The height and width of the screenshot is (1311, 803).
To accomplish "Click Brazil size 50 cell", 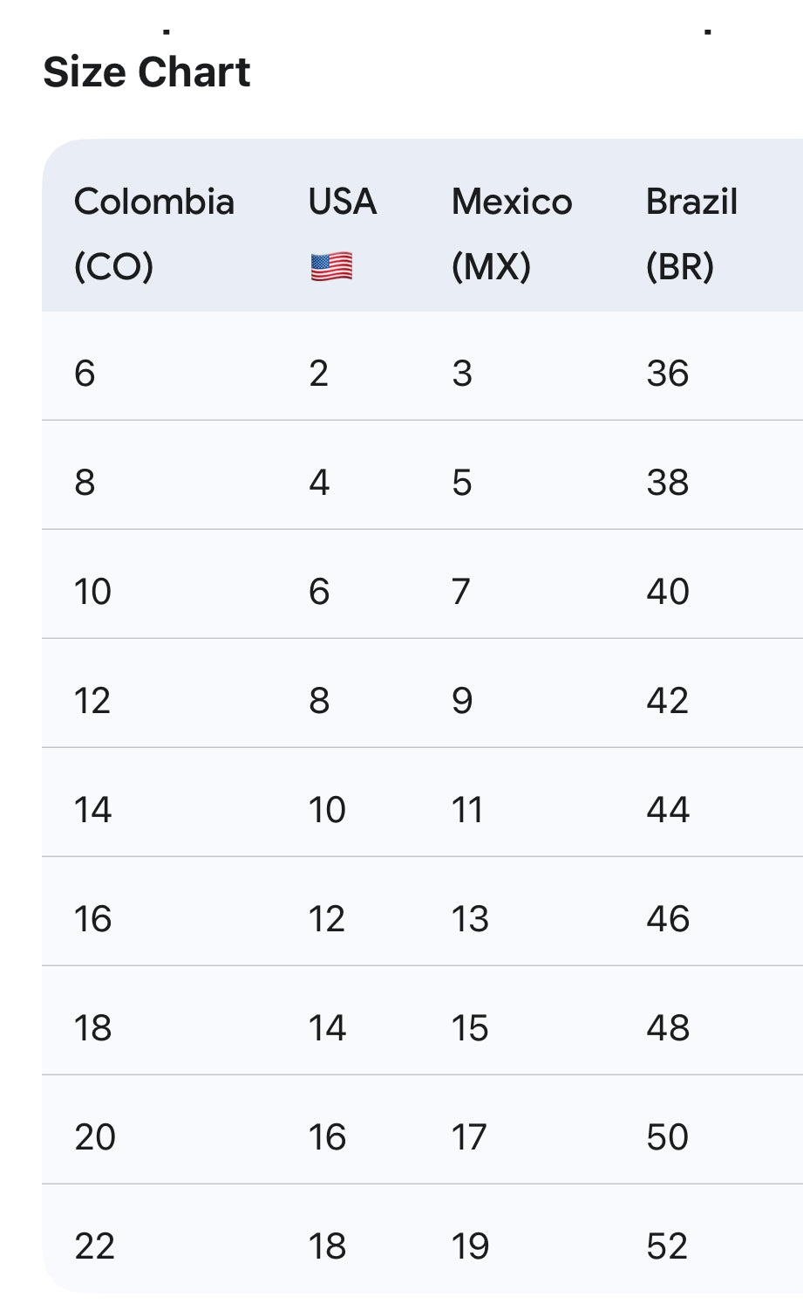I will (668, 1137).
